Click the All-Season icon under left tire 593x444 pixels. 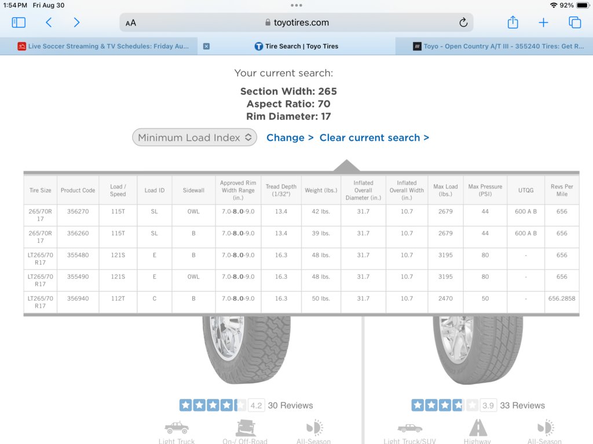(x=314, y=428)
